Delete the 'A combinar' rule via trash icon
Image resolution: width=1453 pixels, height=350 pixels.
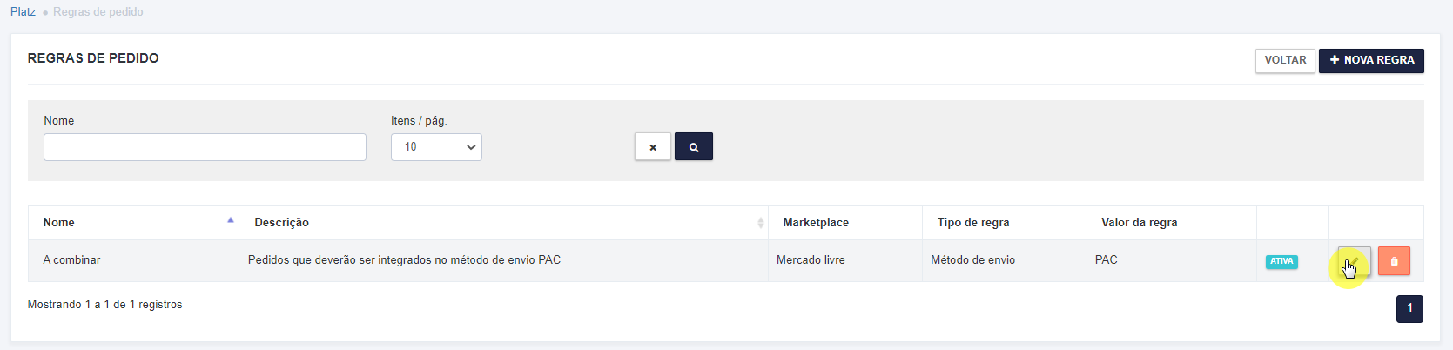tap(1394, 260)
